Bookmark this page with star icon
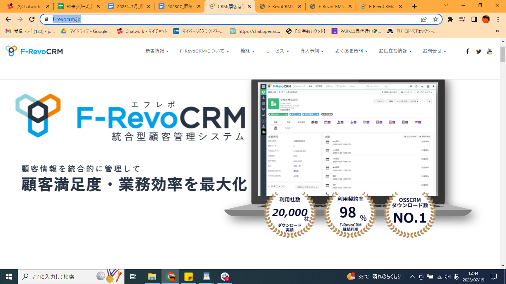The height and width of the screenshot is (284, 506). click(x=436, y=19)
